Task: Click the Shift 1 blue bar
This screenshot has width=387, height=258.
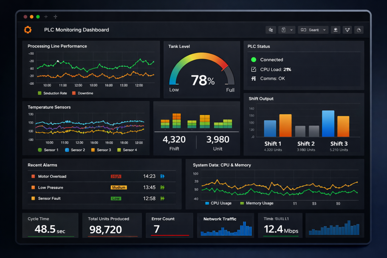Action: point(270,128)
